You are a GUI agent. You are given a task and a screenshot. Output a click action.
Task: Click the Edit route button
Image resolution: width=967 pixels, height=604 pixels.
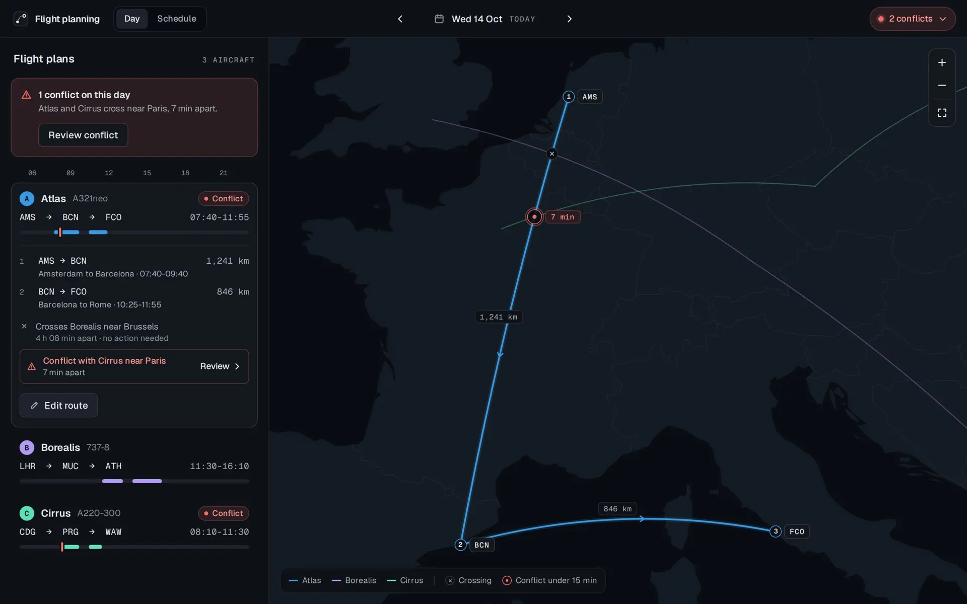click(58, 405)
